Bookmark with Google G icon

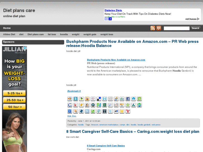coord(70,105)
